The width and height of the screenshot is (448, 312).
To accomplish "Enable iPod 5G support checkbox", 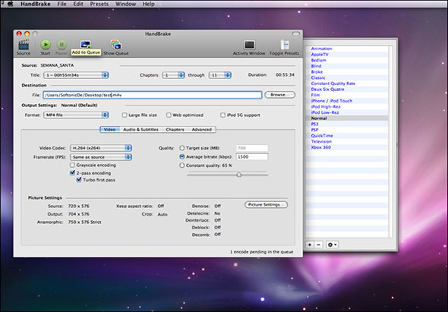I will (x=222, y=115).
